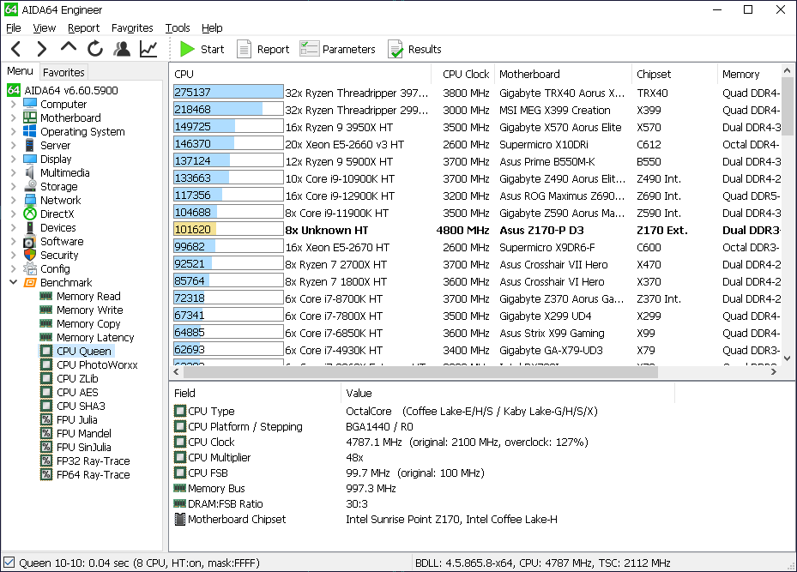This screenshot has width=797, height=572.
Task: Click the Report document icon
Action: [x=244, y=49]
